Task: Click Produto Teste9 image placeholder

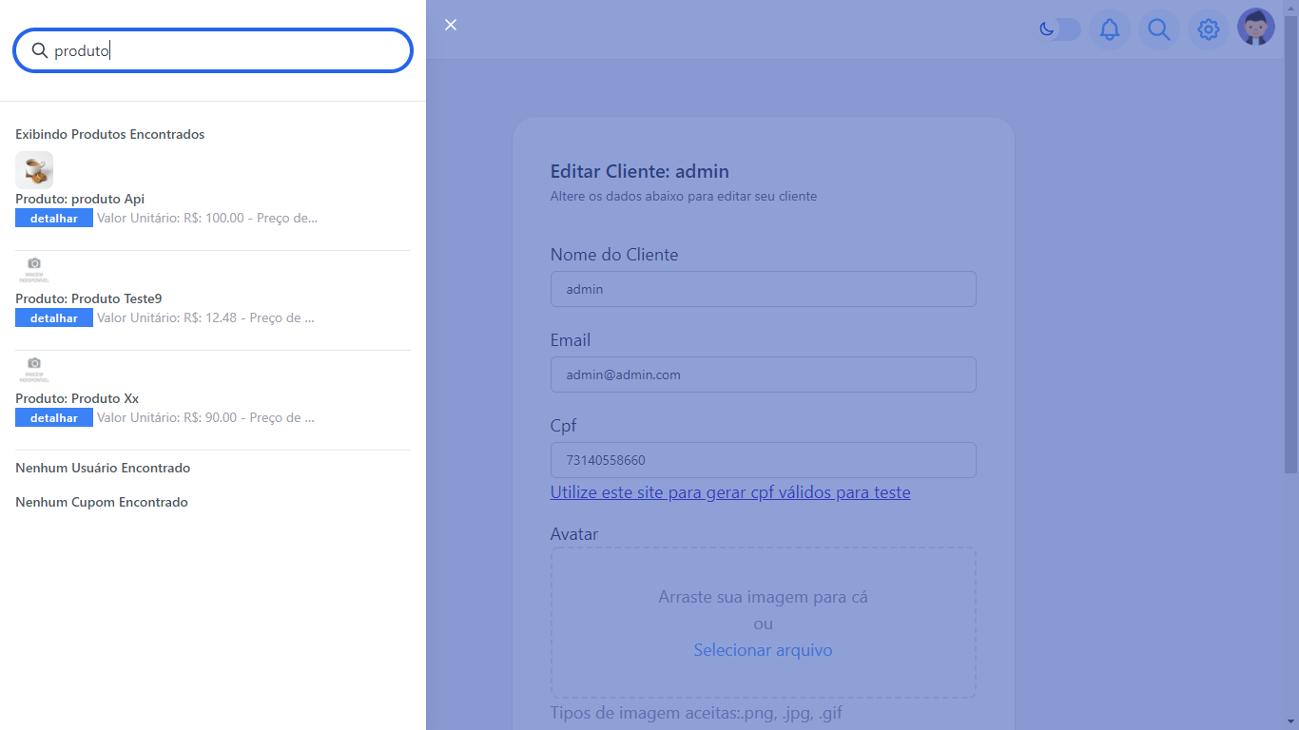Action: pos(34,270)
